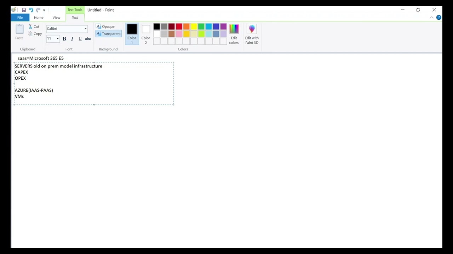
Task: Cut the selected text
Action: 34,26
